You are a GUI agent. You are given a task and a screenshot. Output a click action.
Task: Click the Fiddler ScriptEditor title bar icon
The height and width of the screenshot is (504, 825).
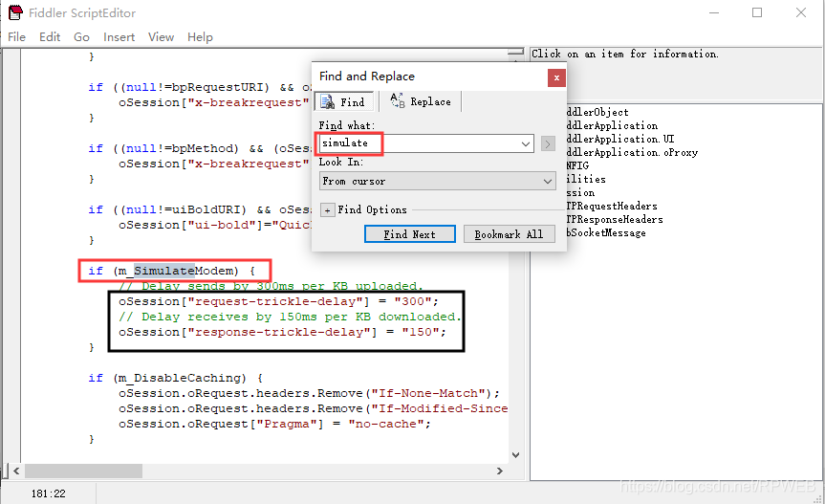(15, 12)
